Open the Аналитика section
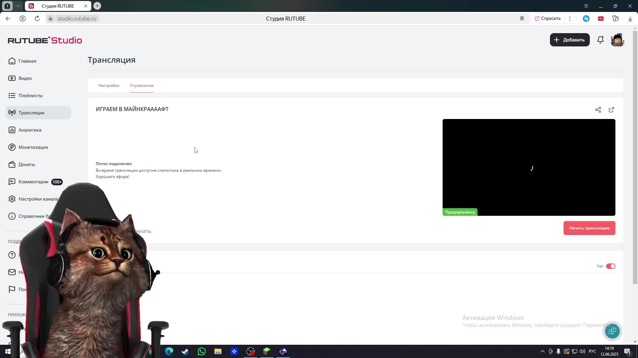 (25, 130)
